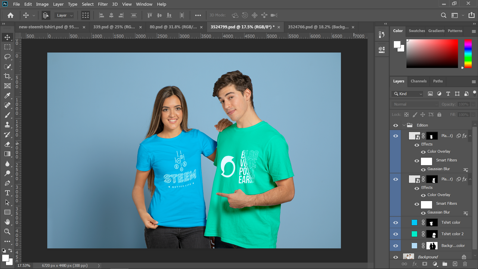This screenshot has height=269, width=478.
Task: Select the Frame tool
Action: 7,86
